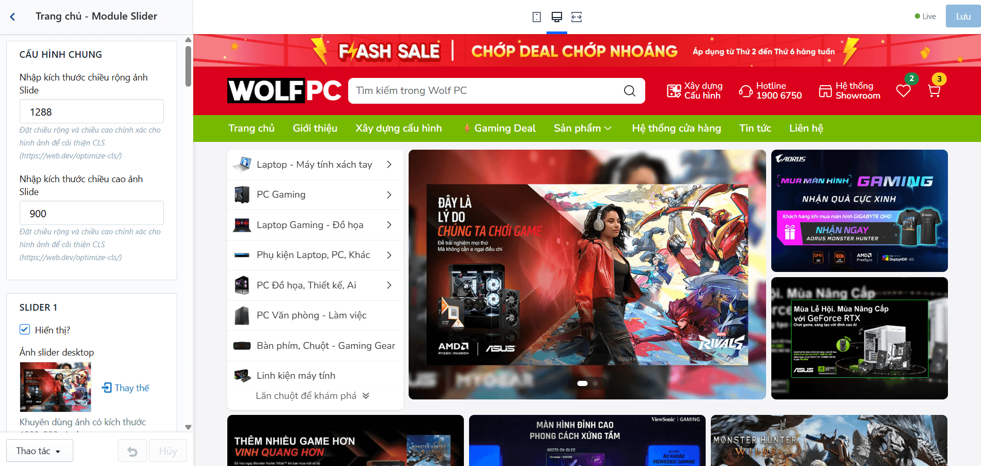Screen dimensions: 981x466
Task: Open Liên hệ navigation item
Action: click(x=806, y=128)
